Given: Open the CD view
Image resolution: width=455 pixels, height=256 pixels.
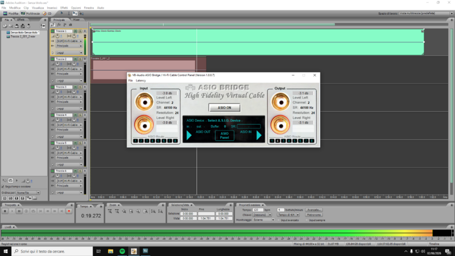Looking at the screenshot, I should [x=47, y=13].
